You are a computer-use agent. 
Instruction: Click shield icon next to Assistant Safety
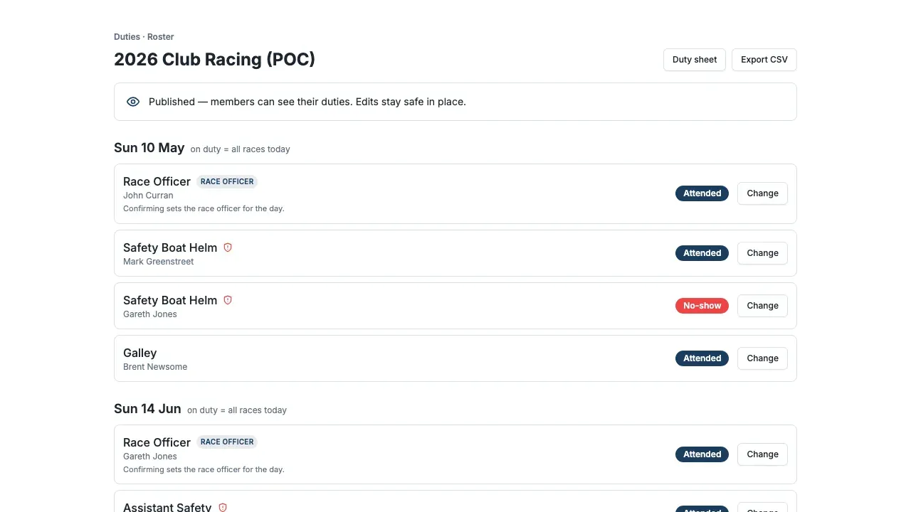click(x=223, y=508)
